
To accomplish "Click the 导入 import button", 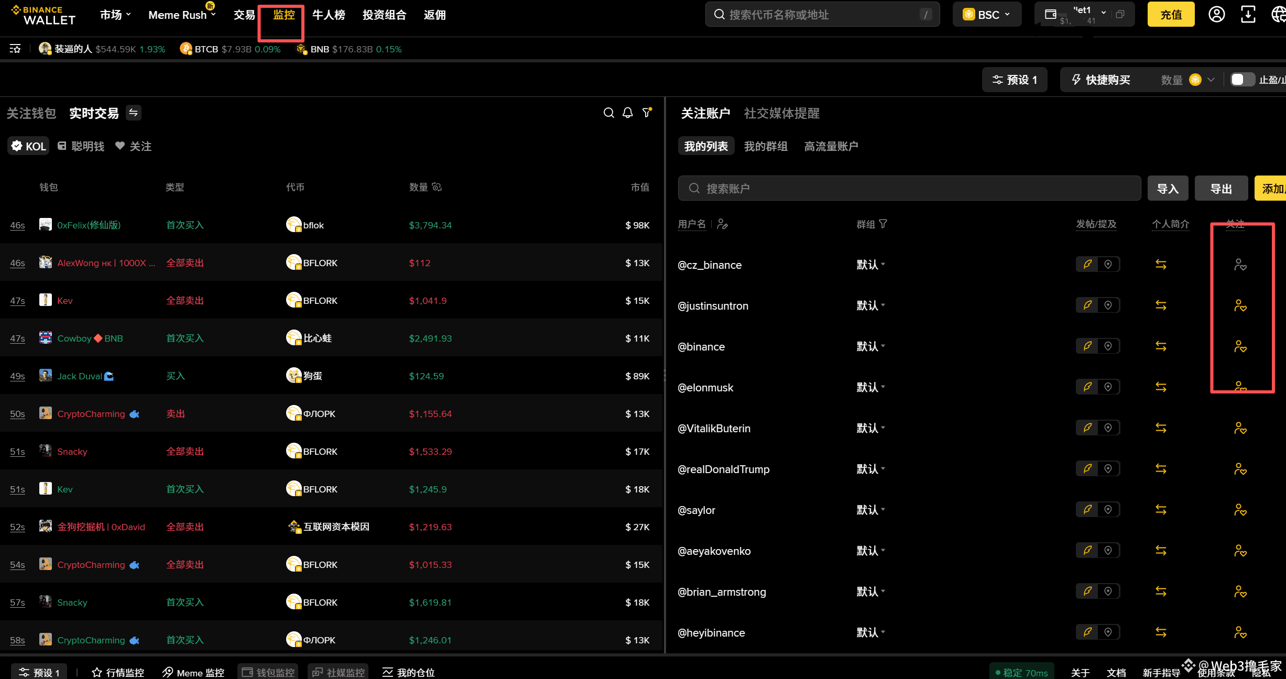I will (x=1168, y=189).
